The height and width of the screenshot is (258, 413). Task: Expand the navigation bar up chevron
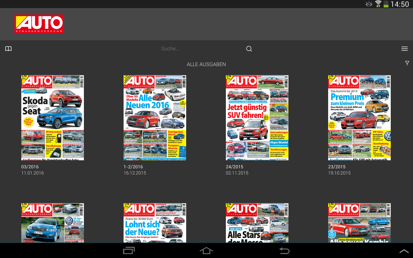pos(404,251)
